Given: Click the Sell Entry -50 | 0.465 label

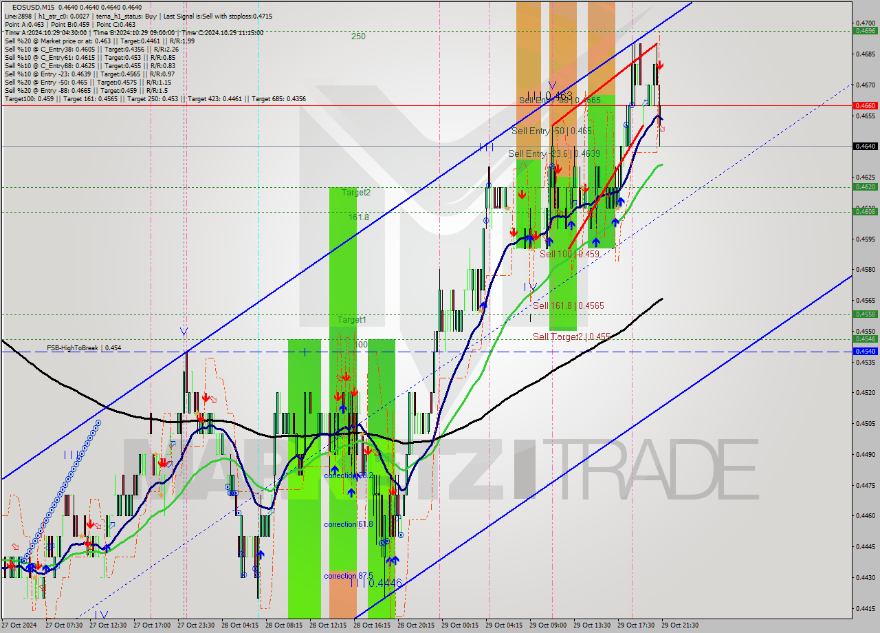Looking at the screenshot, I should 551,131.
